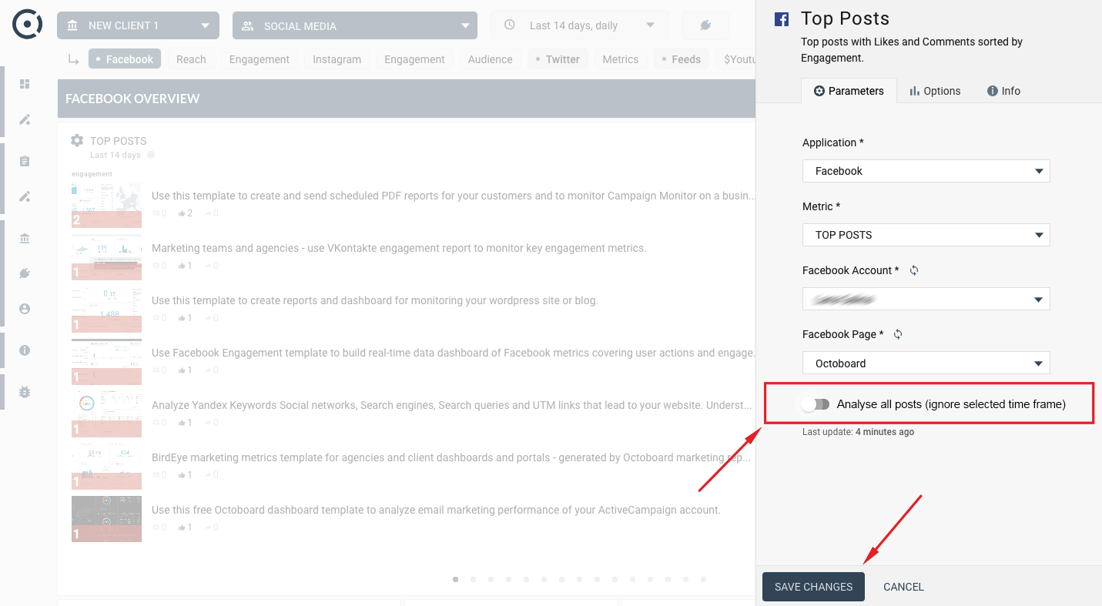The image size is (1102, 606).
Task: Click the last pagination dot under posts
Action: click(704, 579)
